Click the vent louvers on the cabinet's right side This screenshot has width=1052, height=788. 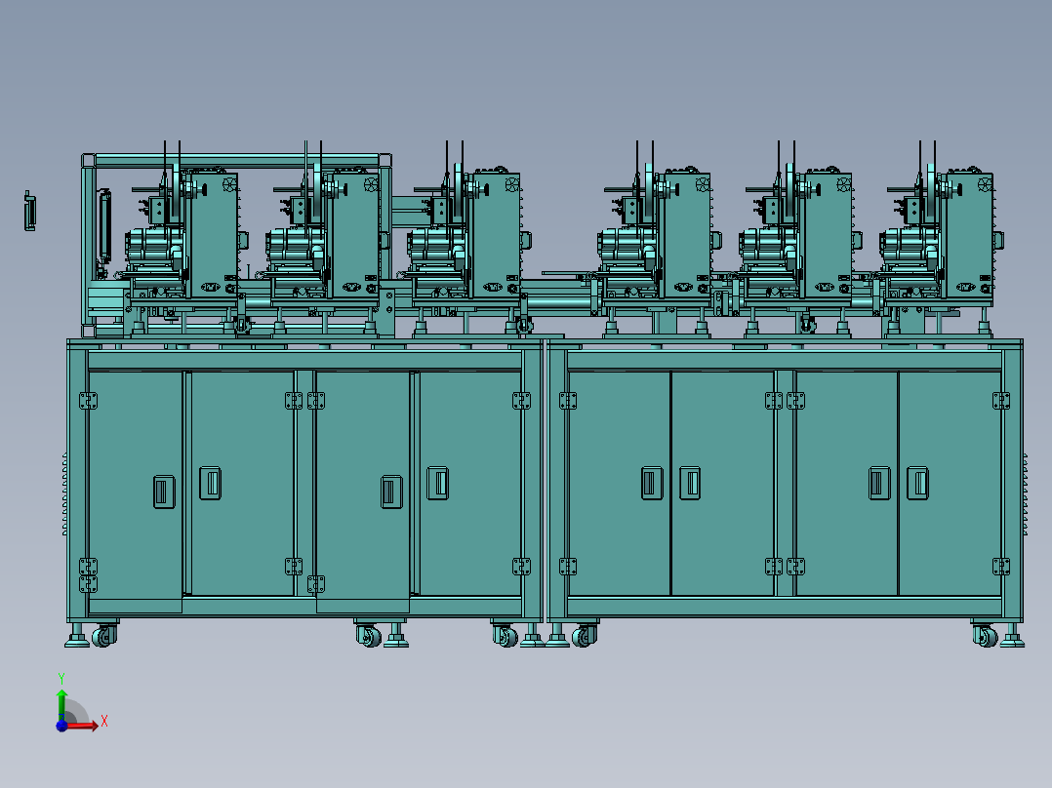(x=1026, y=493)
